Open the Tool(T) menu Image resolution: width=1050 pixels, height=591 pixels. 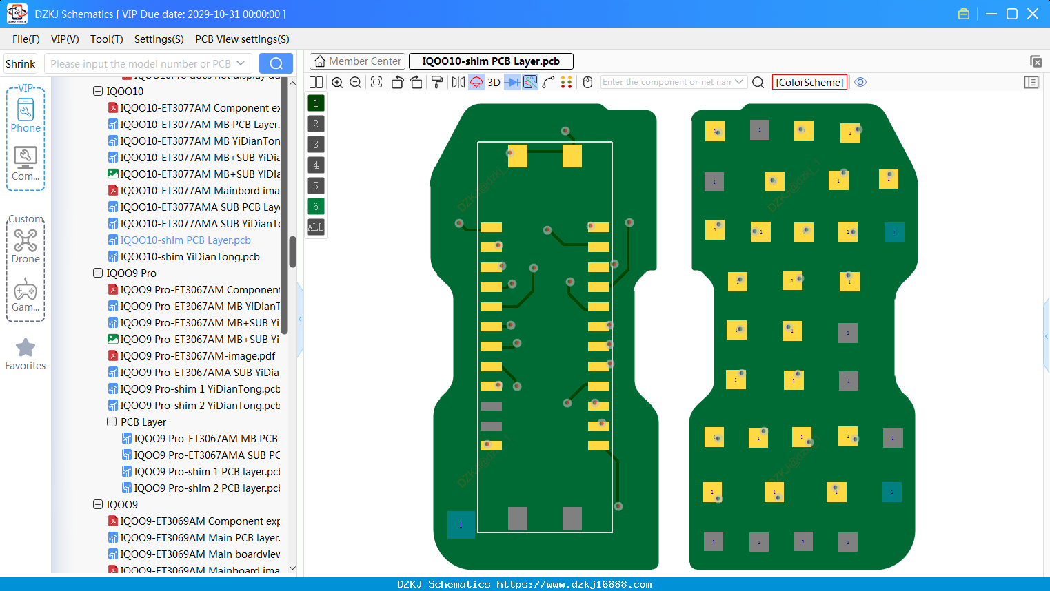(107, 39)
